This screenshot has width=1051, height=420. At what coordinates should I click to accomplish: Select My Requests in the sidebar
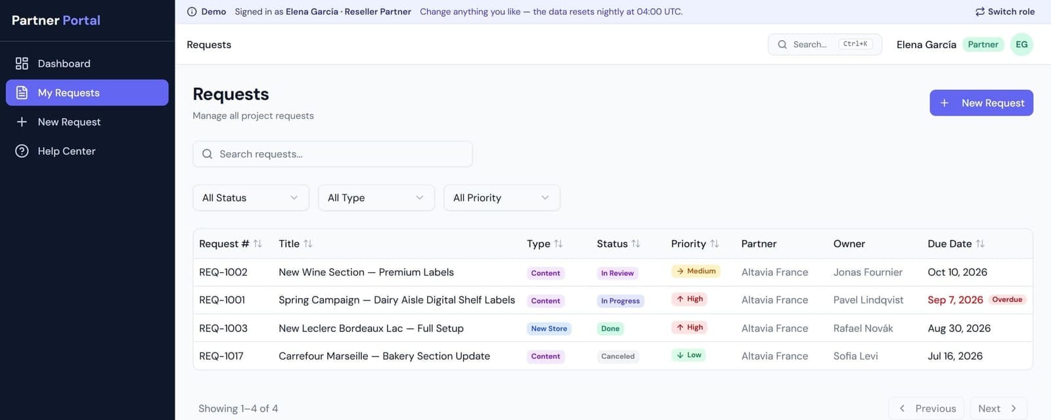[87, 93]
